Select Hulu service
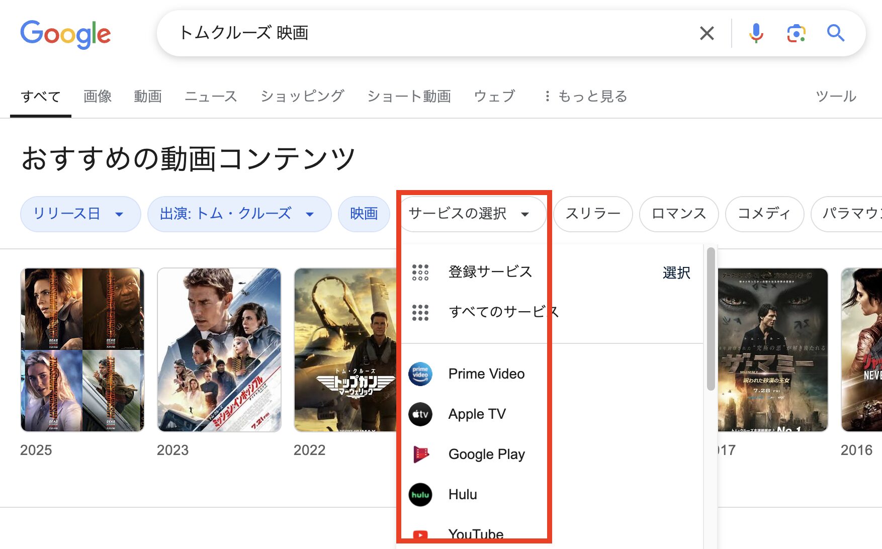 (463, 495)
